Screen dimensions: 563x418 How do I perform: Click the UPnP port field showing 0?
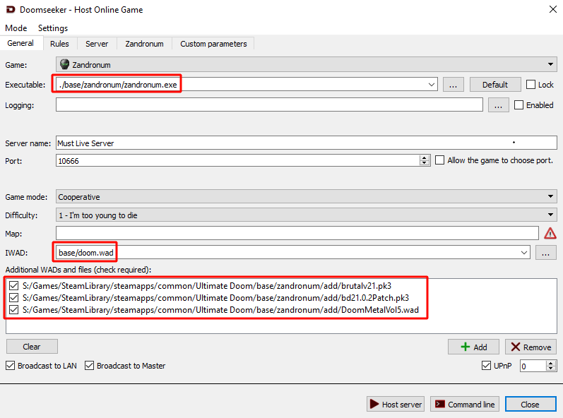[x=533, y=366]
